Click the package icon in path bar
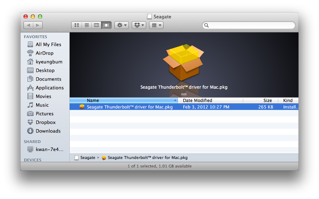This screenshot has width=319, height=199. point(104,158)
